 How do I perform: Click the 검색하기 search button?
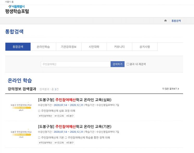pos(117,64)
